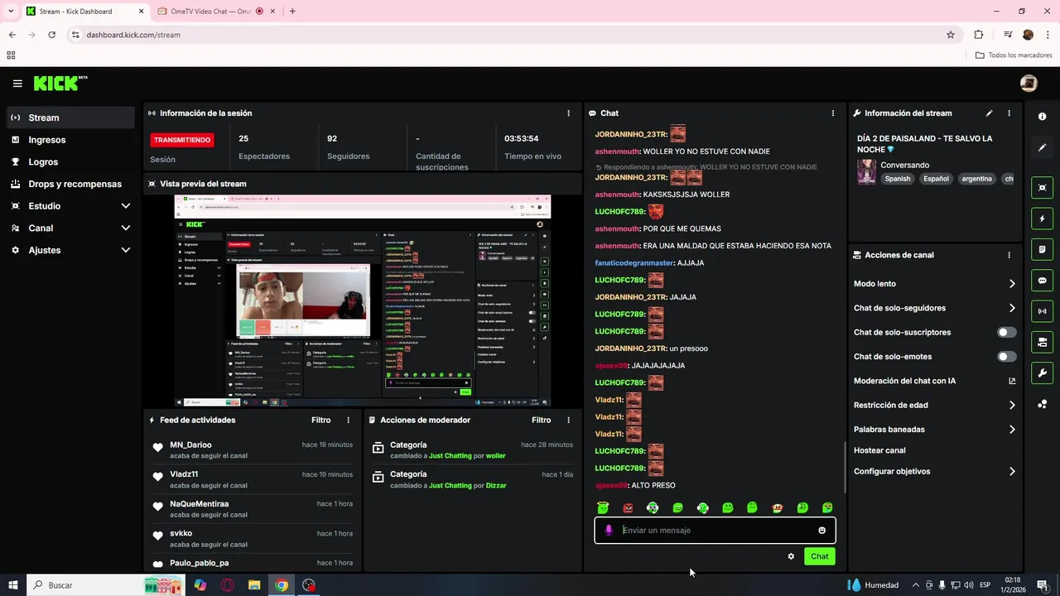Image resolution: width=1060 pixels, height=596 pixels.
Task: Open chat settings gear next to the Chat button
Action: click(x=791, y=556)
